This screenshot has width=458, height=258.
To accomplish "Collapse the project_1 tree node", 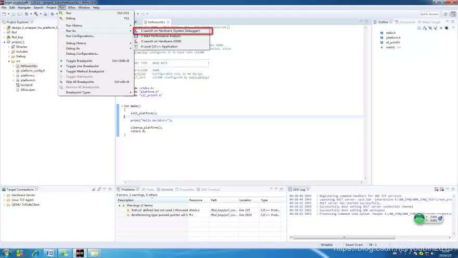I will pyautogui.click(x=4, y=42).
